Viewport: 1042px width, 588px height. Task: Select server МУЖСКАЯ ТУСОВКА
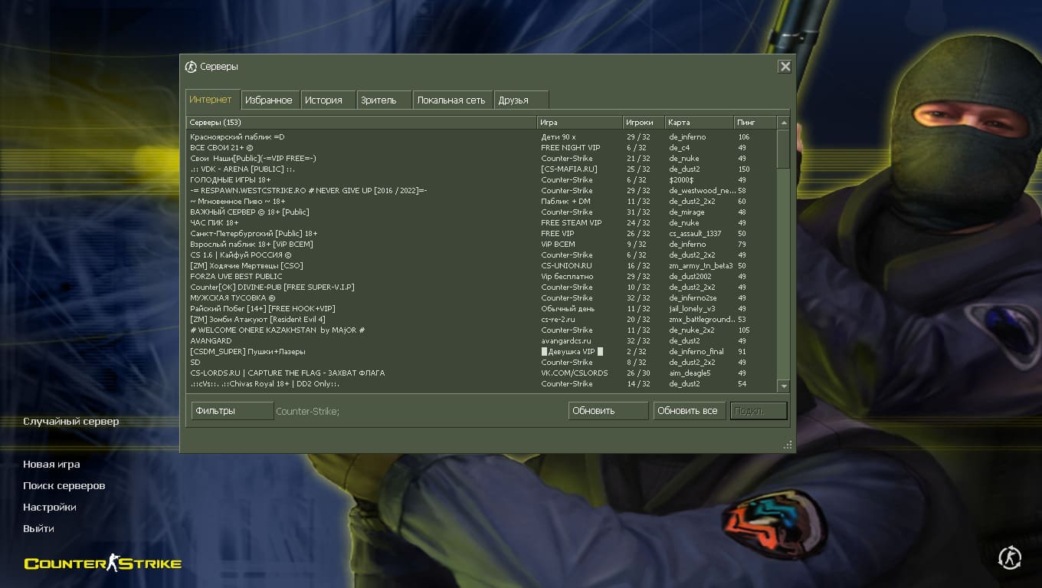tap(482, 298)
